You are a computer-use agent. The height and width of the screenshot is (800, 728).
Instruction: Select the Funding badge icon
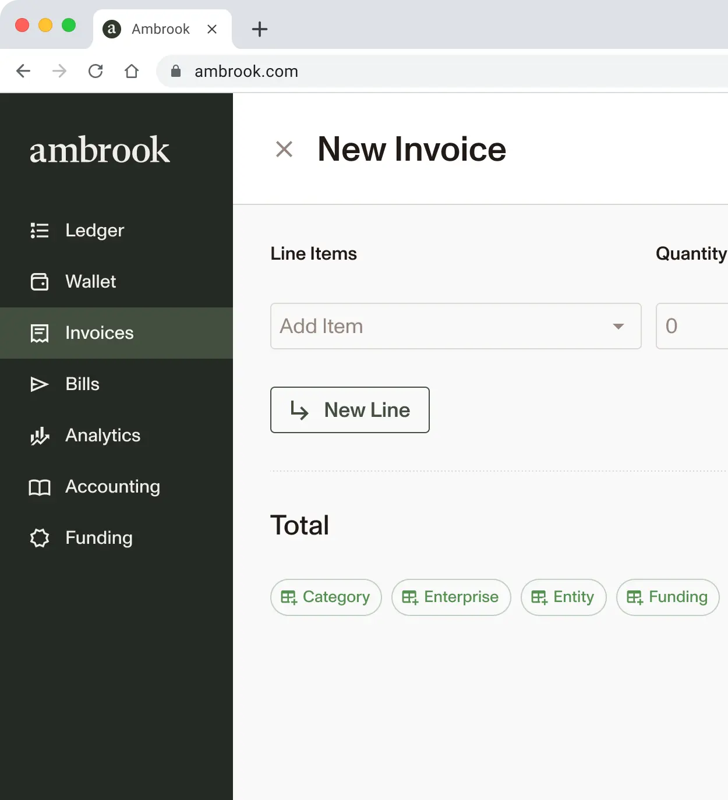(39, 538)
